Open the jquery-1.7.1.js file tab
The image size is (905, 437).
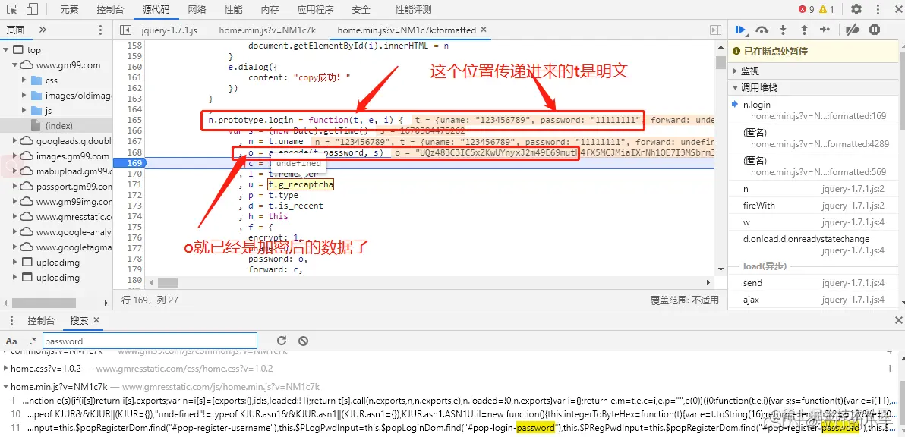pyautogui.click(x=169, y=30)
